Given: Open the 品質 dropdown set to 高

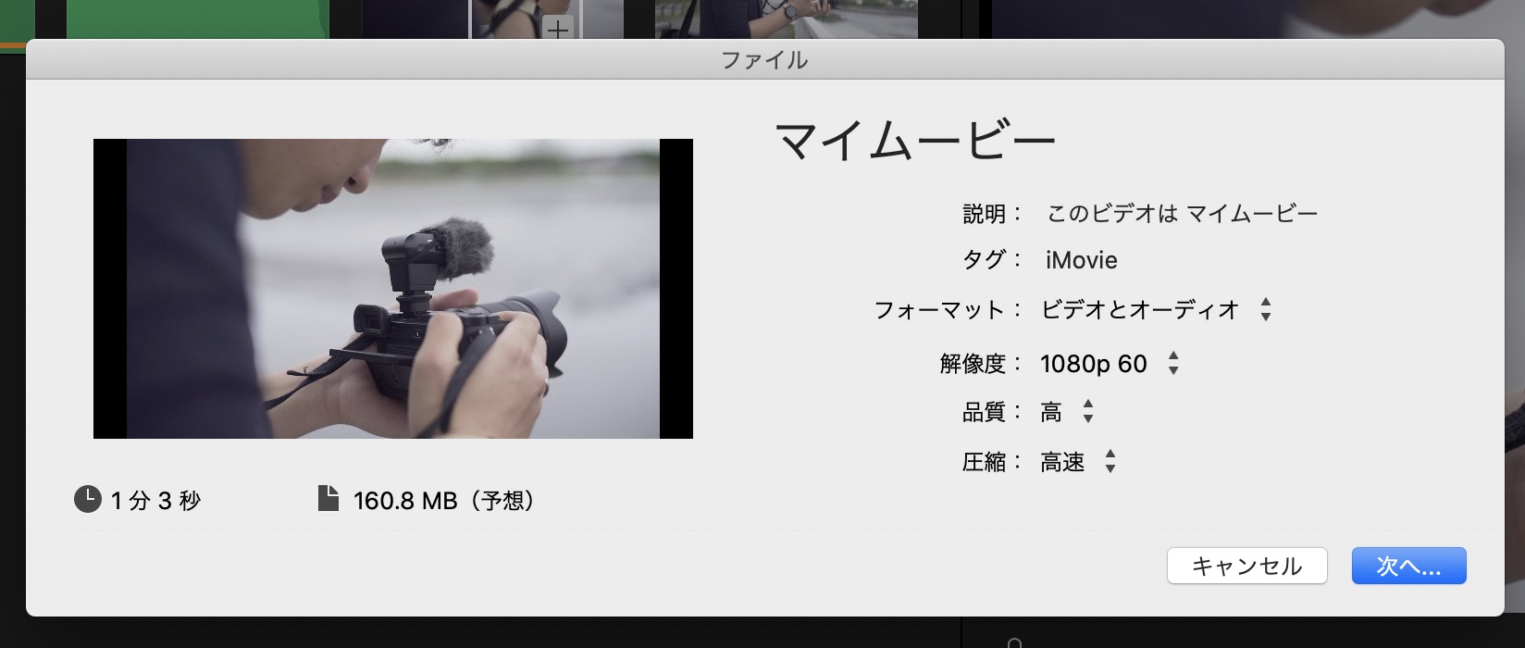Looking at the screenshot, I should [x=1068, y=412].
